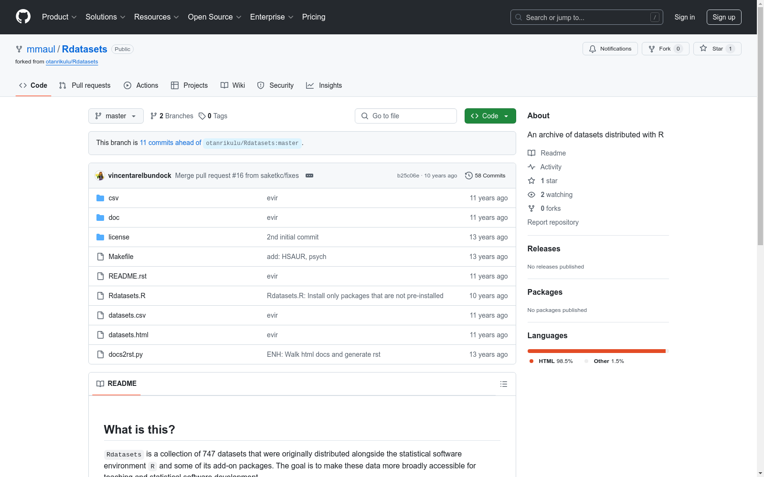Click the commits history clock icon
Image resolution: width=764 pixels, height=477 pixels.
(x=469, y=176)
